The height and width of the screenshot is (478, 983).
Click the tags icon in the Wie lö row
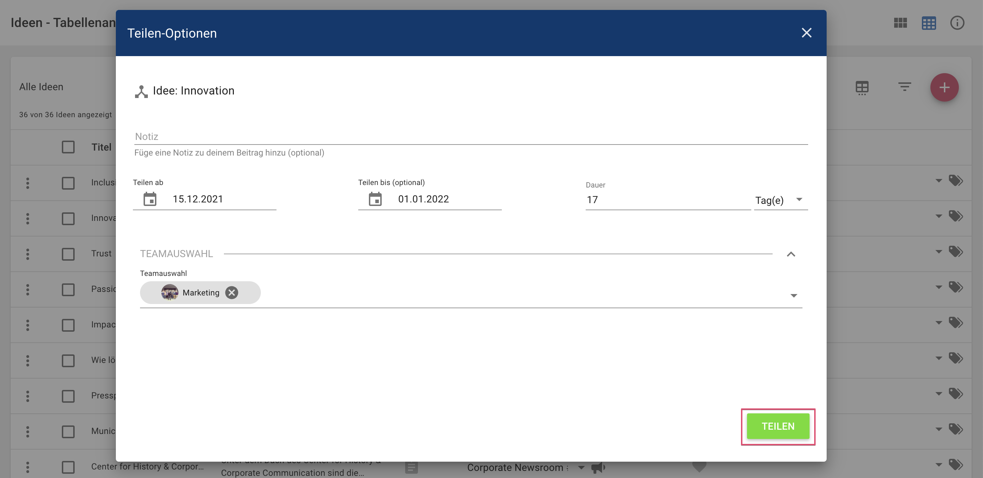(956, 358)
